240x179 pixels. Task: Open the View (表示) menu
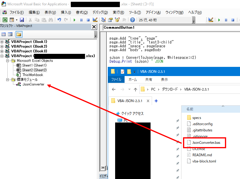click(50, 12)
